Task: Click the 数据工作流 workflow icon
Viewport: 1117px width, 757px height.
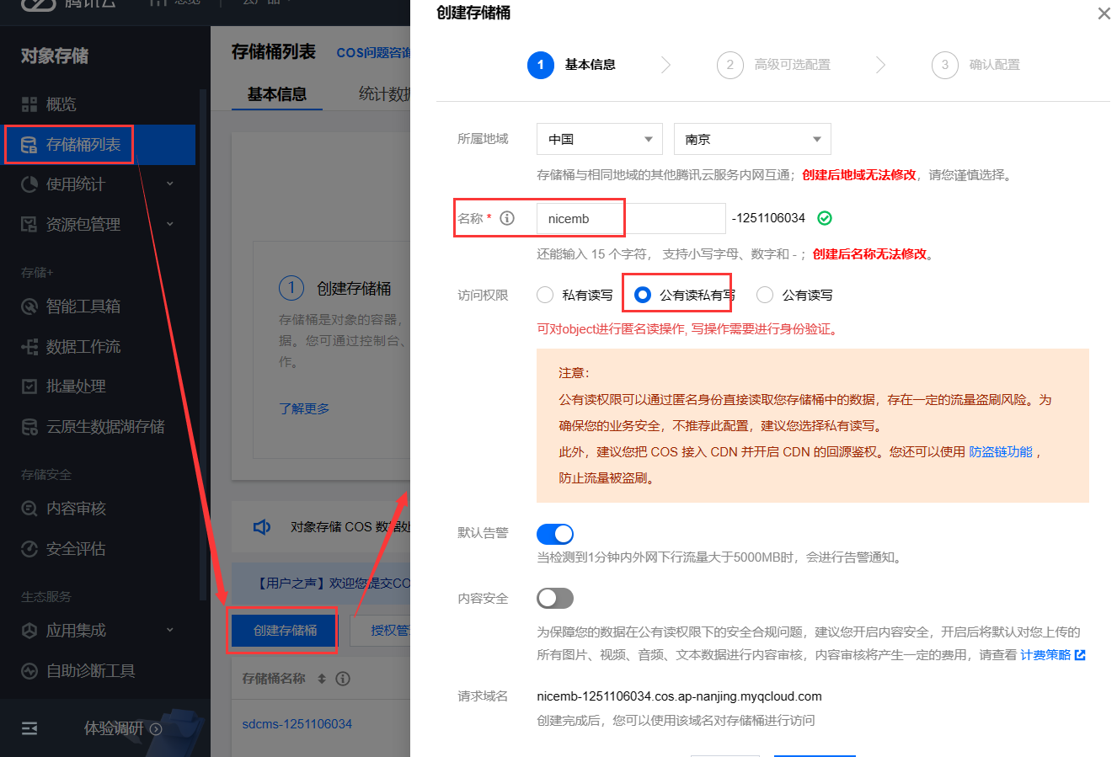Action: pos(29,347)
